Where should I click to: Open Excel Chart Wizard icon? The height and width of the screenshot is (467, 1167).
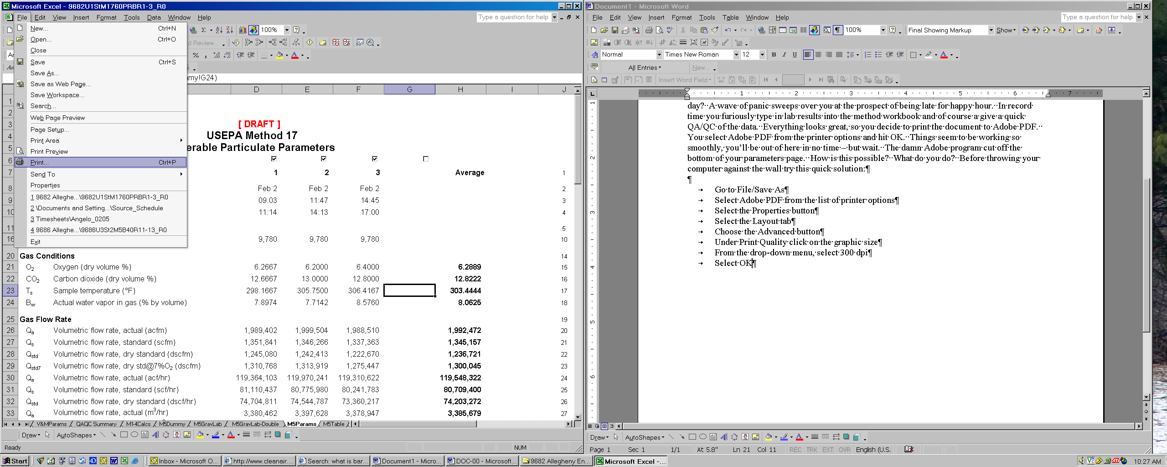point(243,30)
